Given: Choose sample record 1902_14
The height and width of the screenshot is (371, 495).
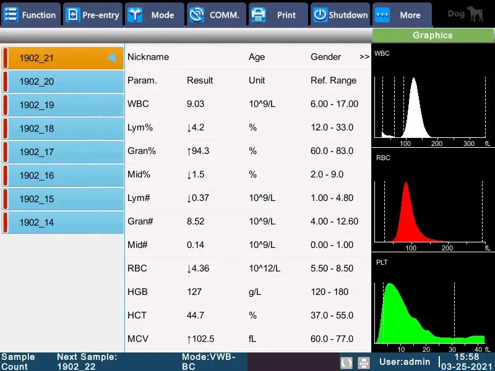Looking at the screenshot, I should click(x=62, y=223).
